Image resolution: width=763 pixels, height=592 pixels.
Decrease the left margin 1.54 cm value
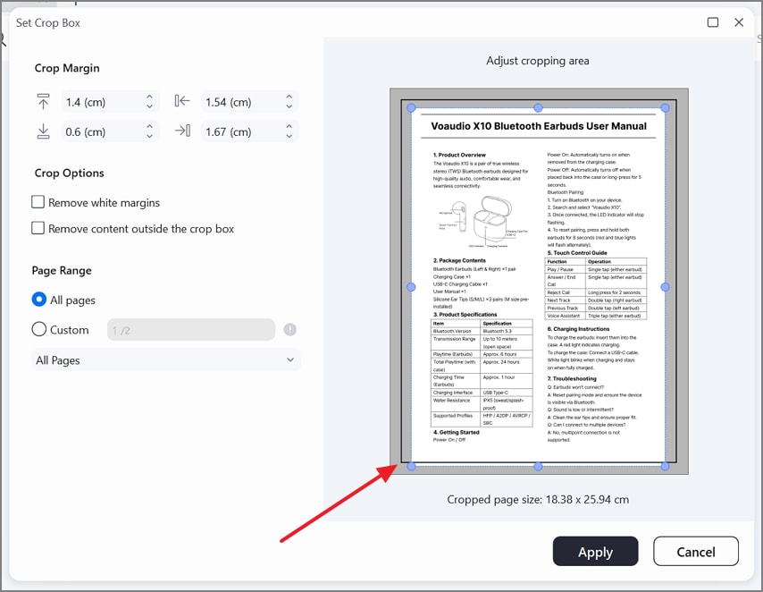(289, 106)
